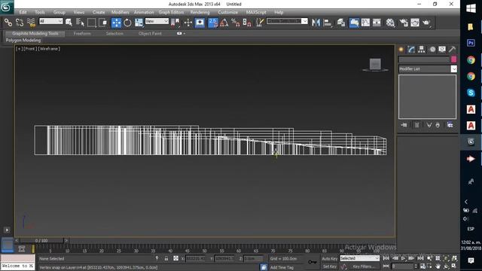Click the Configure Modifier Sets icon
Screen dimensions: 482x271
pos(450,125)
